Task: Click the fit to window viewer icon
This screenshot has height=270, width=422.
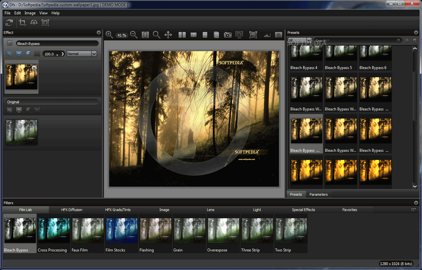Action: (x=145, y=35)
